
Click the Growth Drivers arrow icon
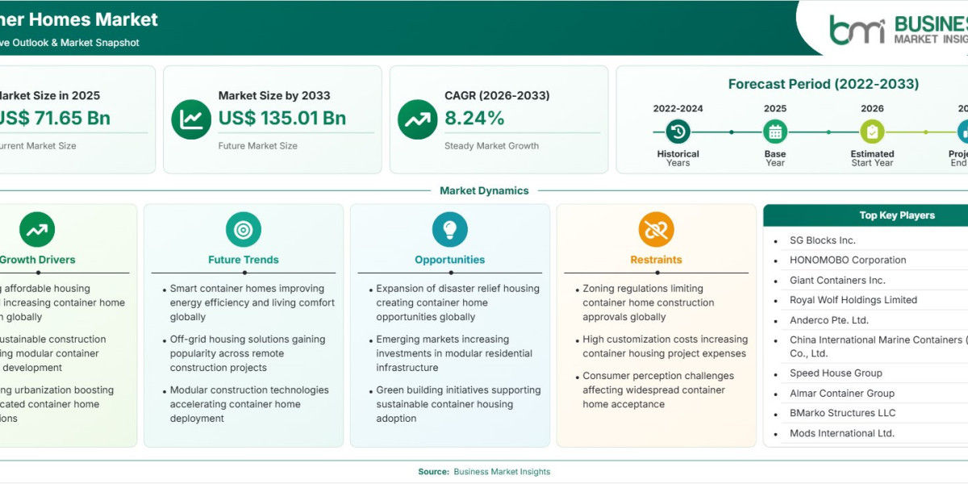tap(37, 230)
